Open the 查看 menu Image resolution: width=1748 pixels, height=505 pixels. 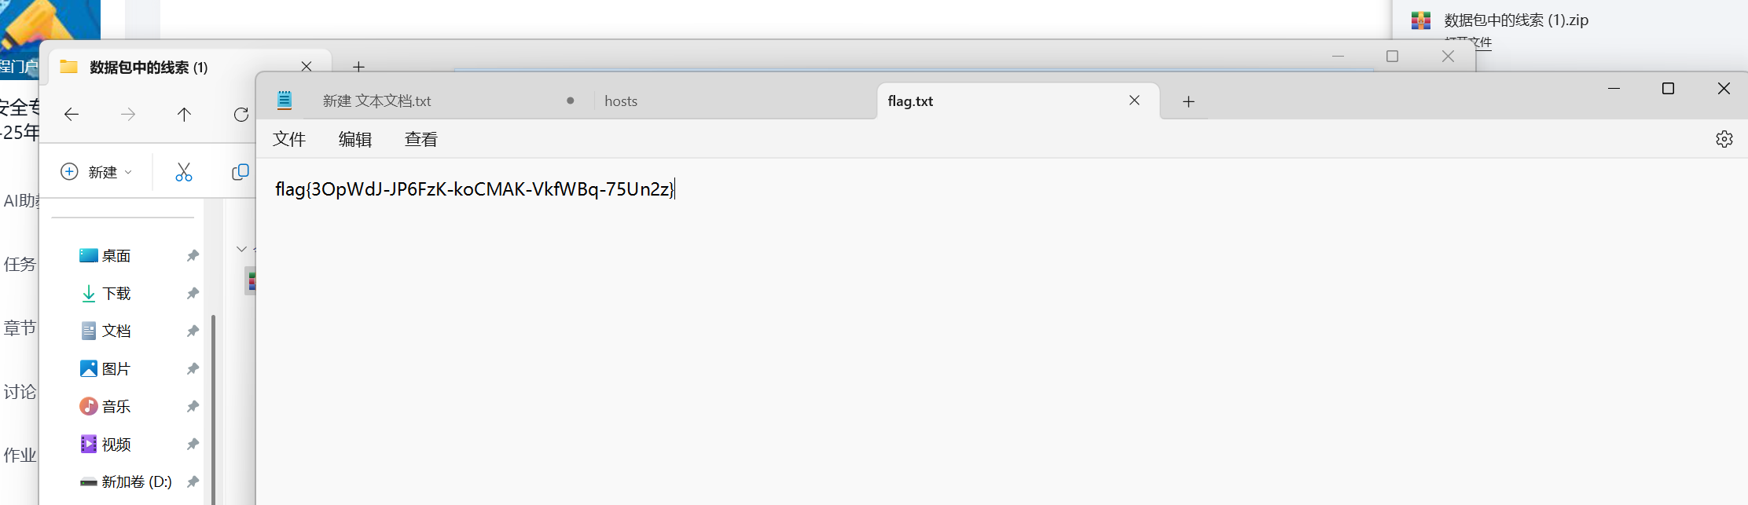[421, 140]
